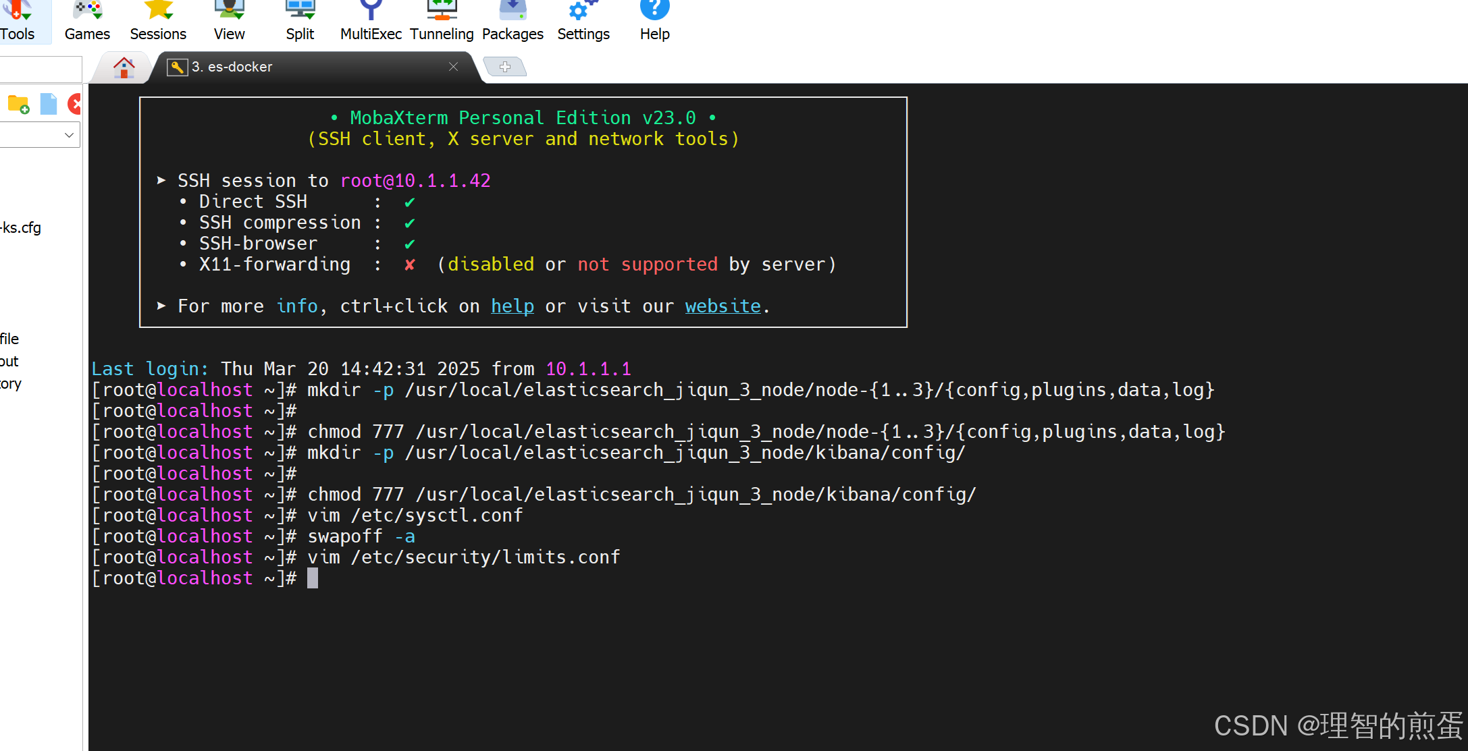Open a new tab with plus button
The image size is (1468, 751).
coord(505,67)
